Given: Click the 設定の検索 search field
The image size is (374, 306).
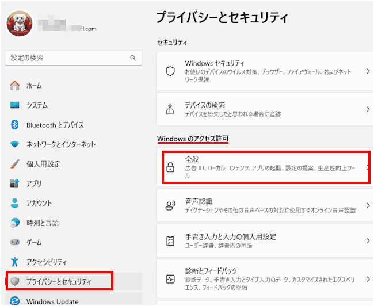Looking at the screenshot, I should click(74, 58).
